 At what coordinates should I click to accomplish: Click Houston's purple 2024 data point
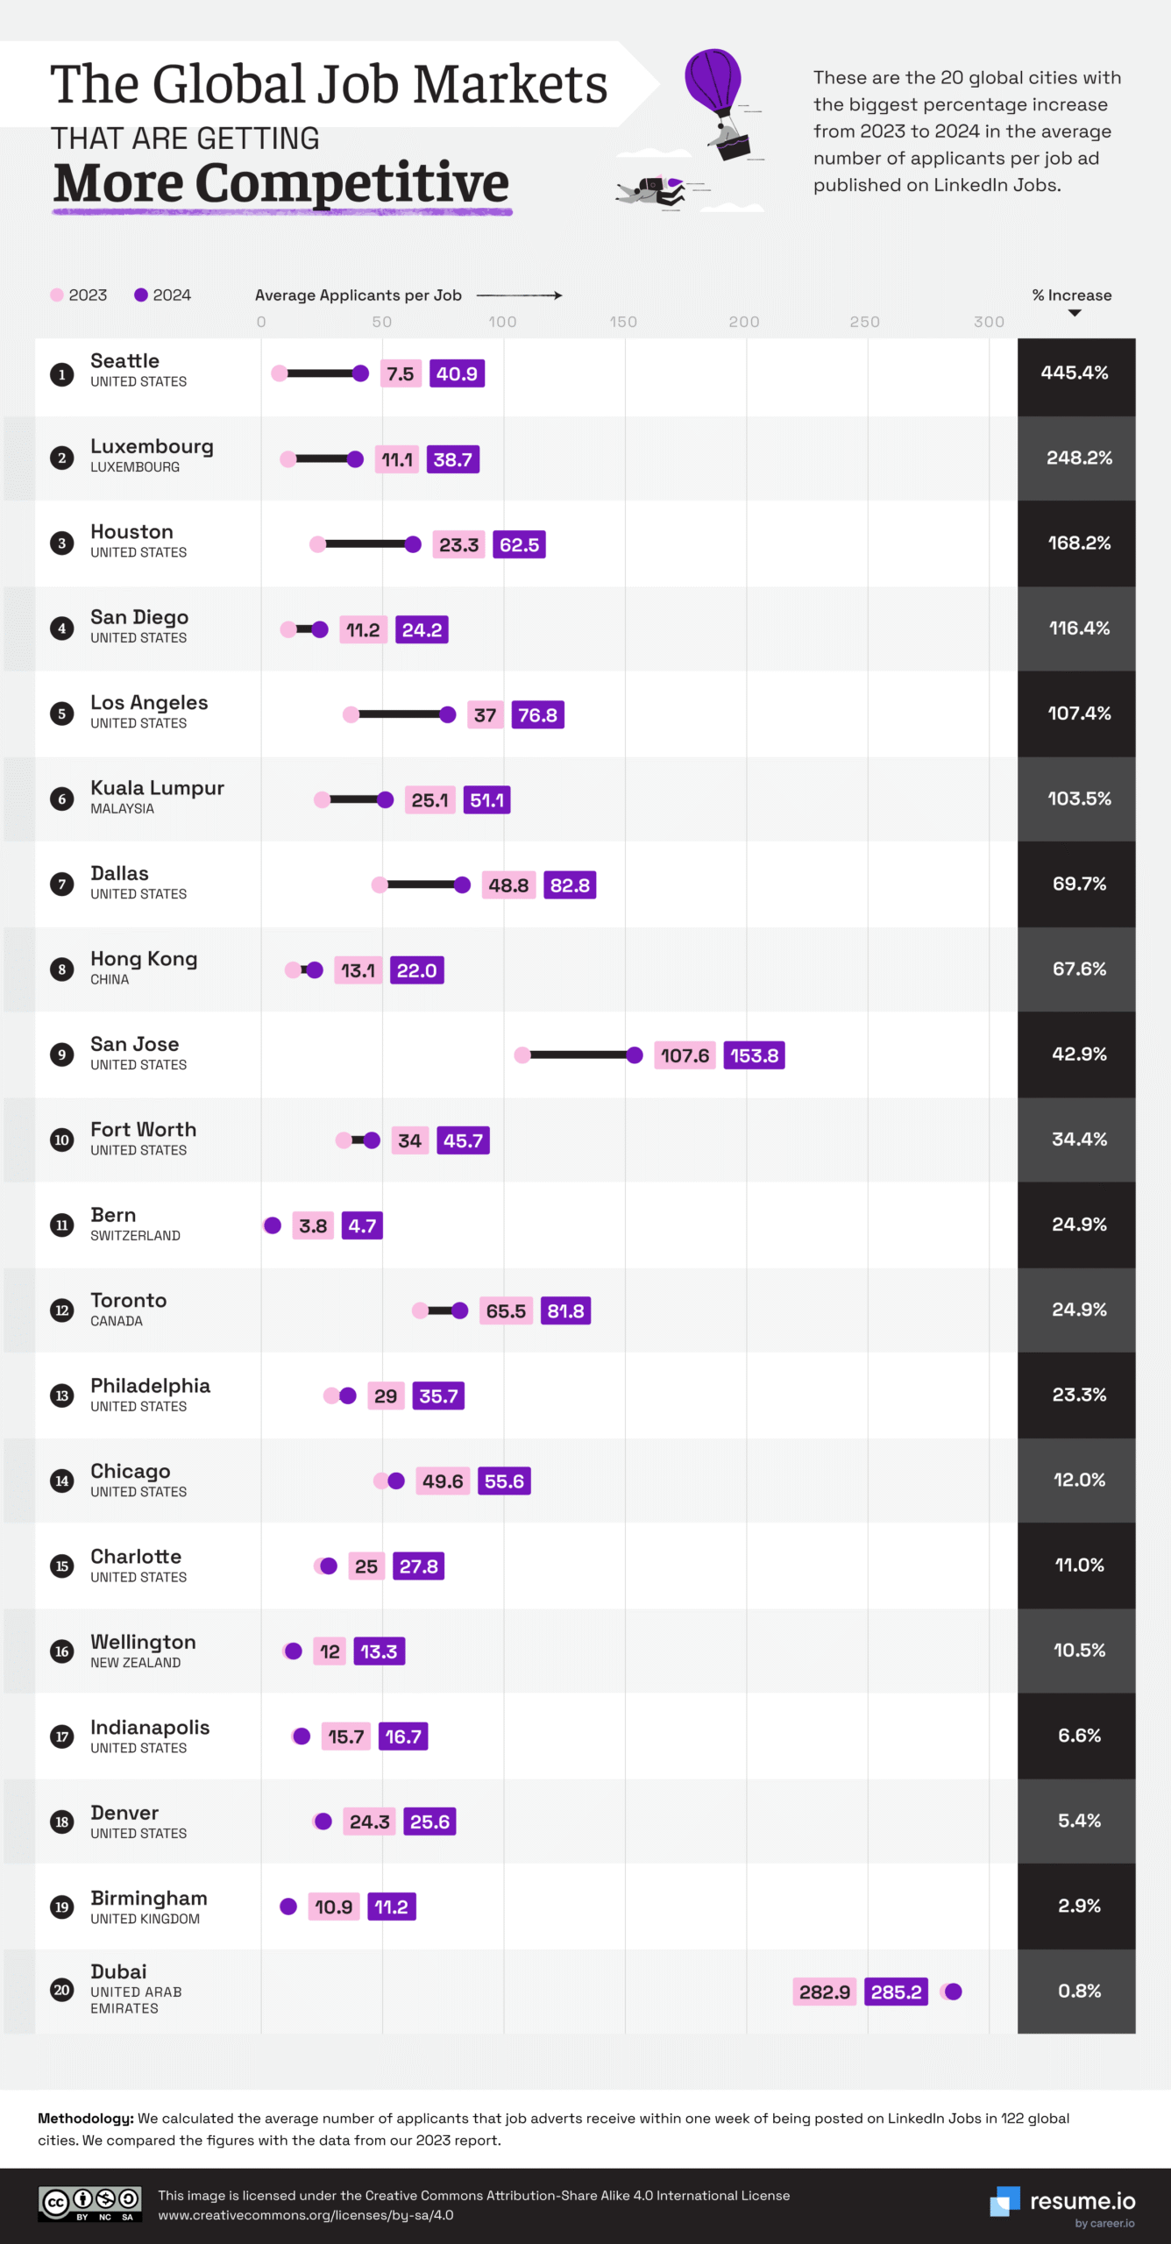point(413,544)
